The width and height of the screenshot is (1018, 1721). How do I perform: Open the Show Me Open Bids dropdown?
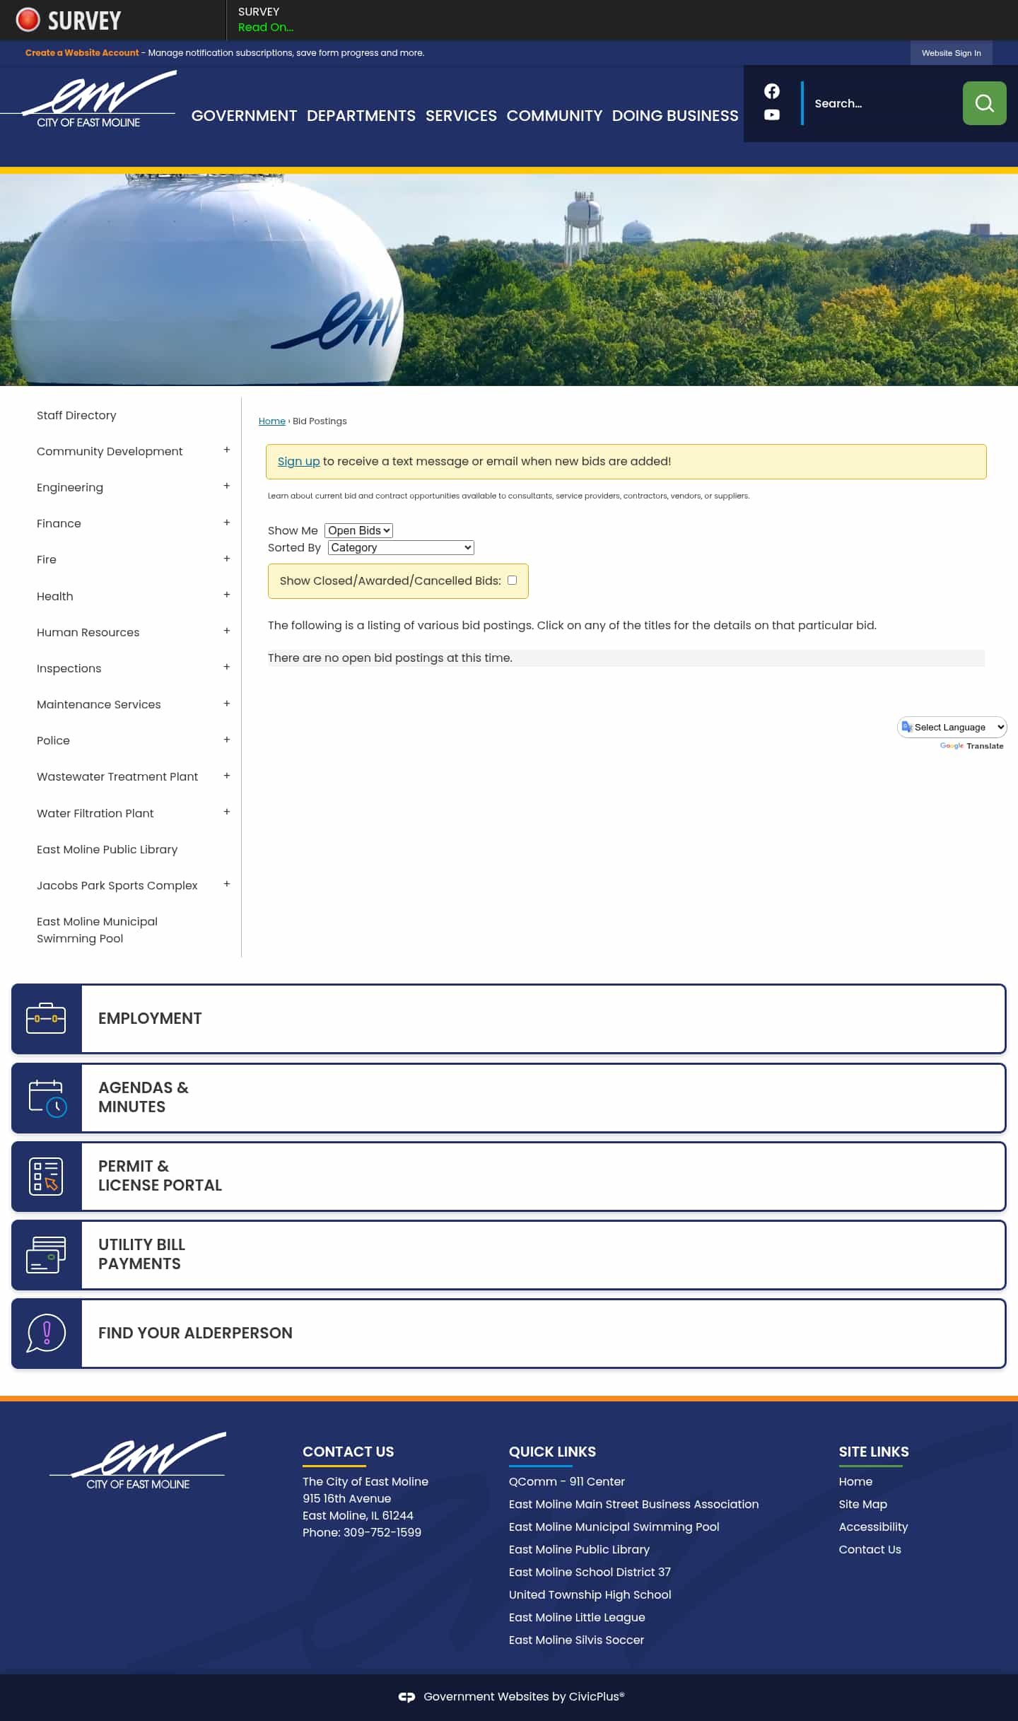click(358, 530)
